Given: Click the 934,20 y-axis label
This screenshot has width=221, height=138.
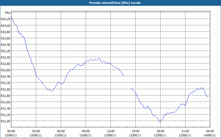Looking at the screenshot, I should [x=6, y=19].
